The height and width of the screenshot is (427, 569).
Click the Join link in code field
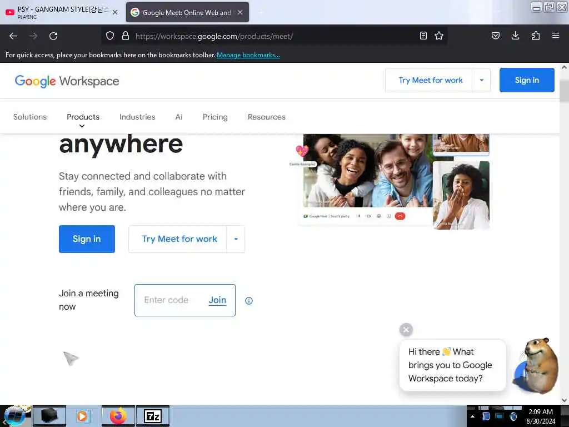[x=217, y=300]
